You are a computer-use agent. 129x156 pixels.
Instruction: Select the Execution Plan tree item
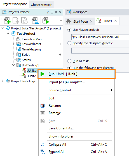pyautogui.click(x=32, y=39)
